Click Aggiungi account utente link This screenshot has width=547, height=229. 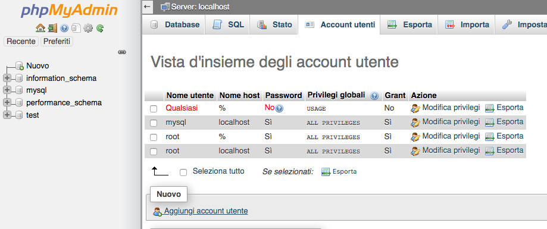point(206,211)
